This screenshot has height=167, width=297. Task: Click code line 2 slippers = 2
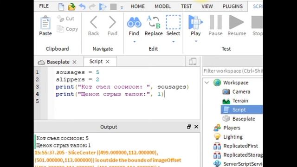77,79
